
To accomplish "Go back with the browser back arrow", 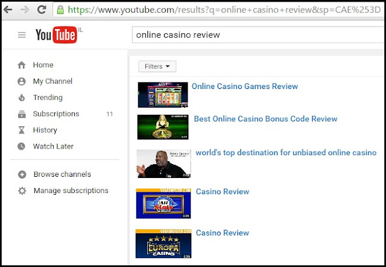I will (8, 10).
